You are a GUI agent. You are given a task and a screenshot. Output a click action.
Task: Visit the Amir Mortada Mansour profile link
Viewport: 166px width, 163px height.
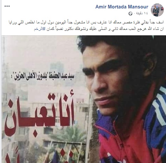point(122,7)
